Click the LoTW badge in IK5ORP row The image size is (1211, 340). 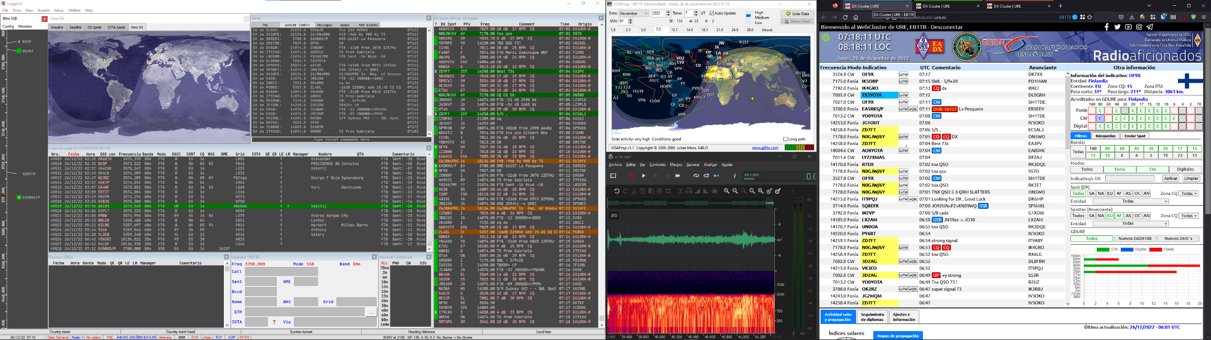point(903,81)
